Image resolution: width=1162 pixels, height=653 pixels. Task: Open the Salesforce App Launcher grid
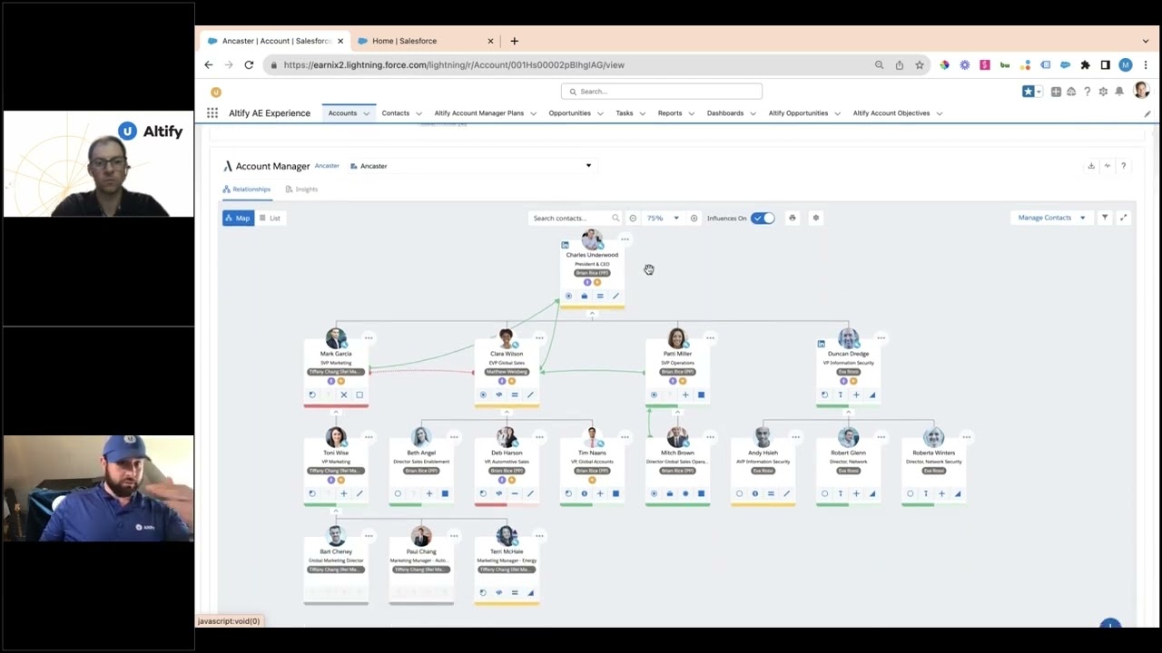[212, 113]
